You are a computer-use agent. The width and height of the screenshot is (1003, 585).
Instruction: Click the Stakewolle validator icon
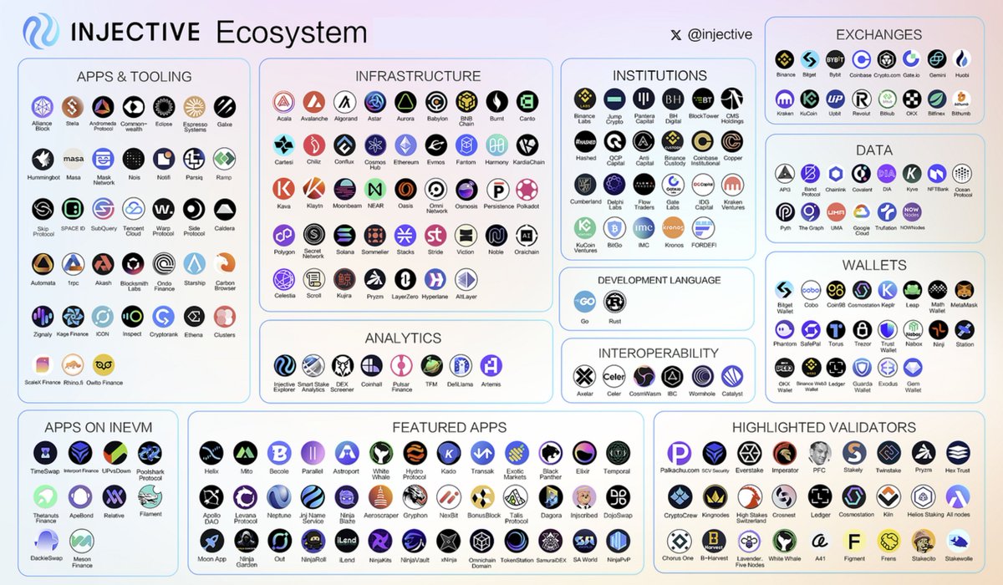click(959, 540)
